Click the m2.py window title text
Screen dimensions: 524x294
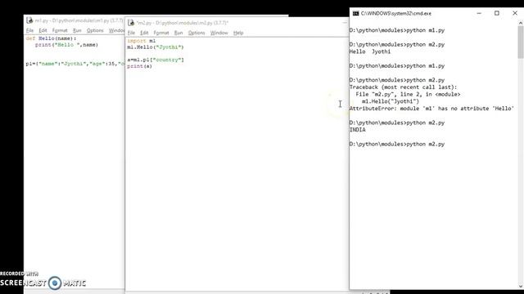coord(183,23)
